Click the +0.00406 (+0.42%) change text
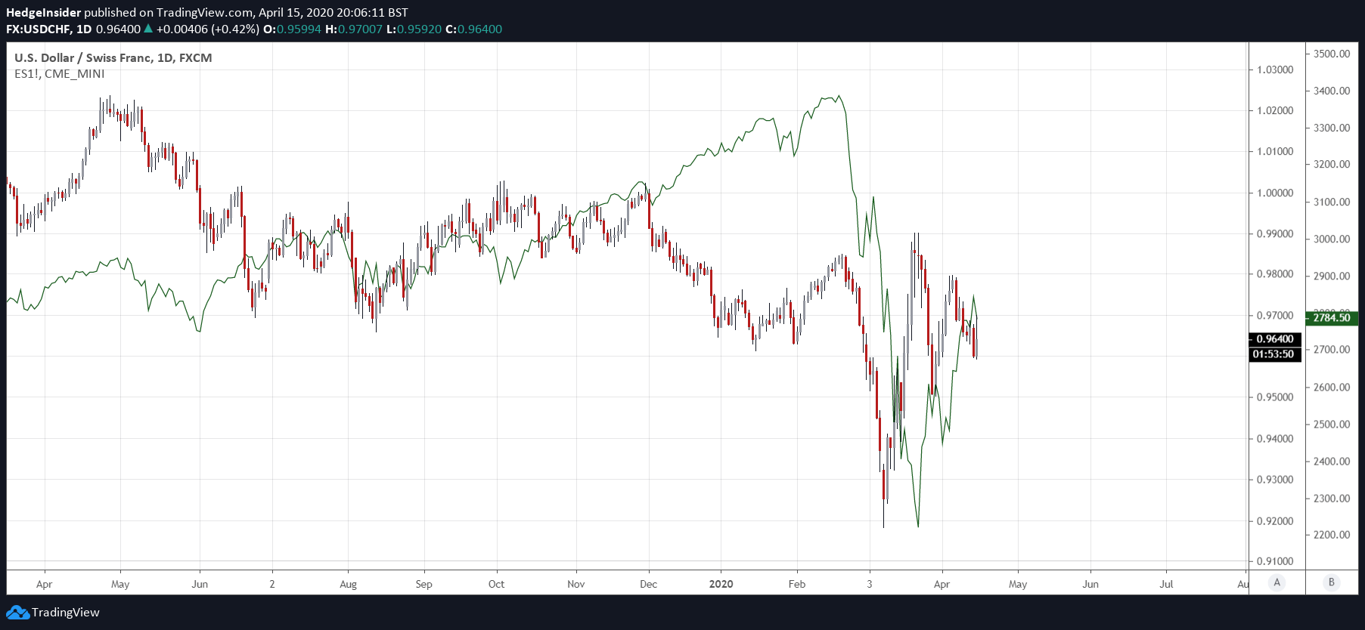The width and height of the screenshot is (1365, 630). point(208,29)
